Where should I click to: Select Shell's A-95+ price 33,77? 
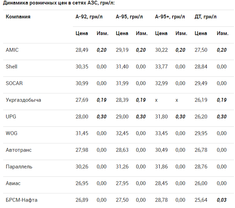(x=161, y=67)
